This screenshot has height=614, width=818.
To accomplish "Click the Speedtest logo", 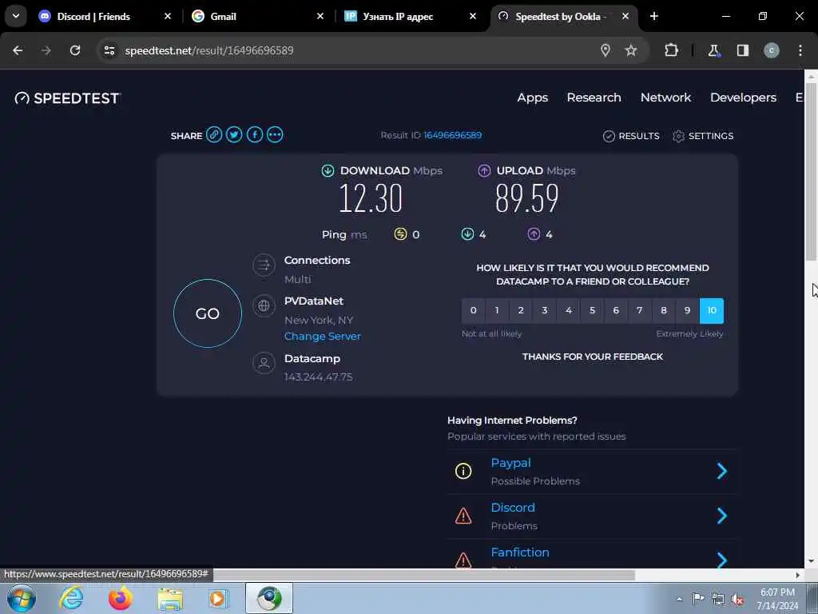I will [x=67, y=98].
